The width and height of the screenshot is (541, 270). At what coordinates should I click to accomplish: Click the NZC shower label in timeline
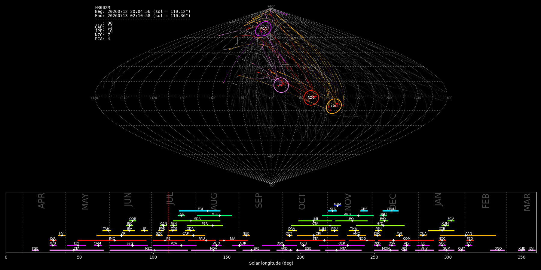click(x=148, y=249)
